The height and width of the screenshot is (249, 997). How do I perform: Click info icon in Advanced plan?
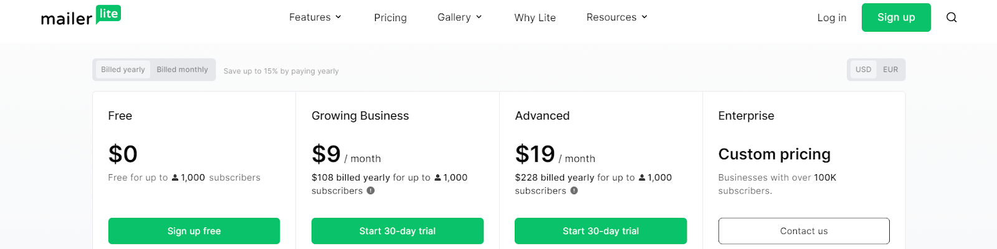[x=574, y=191]
